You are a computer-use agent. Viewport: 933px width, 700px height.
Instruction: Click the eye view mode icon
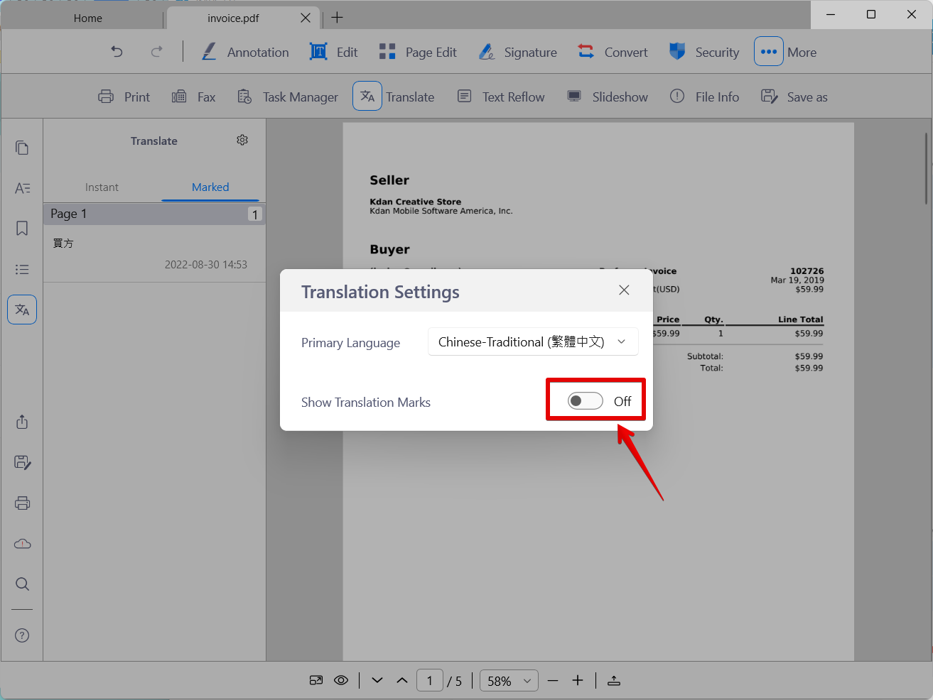[341, 680]
